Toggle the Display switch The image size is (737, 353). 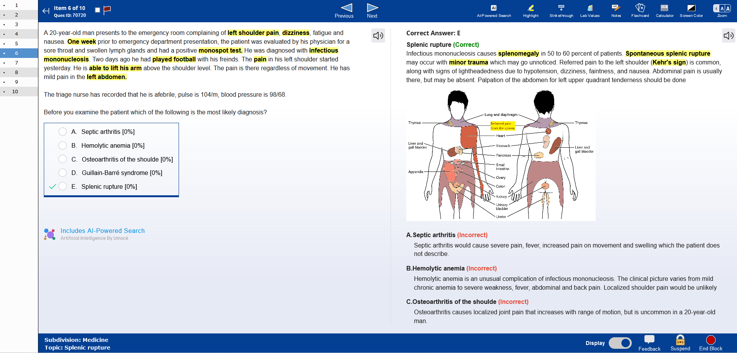pos(620,343)
